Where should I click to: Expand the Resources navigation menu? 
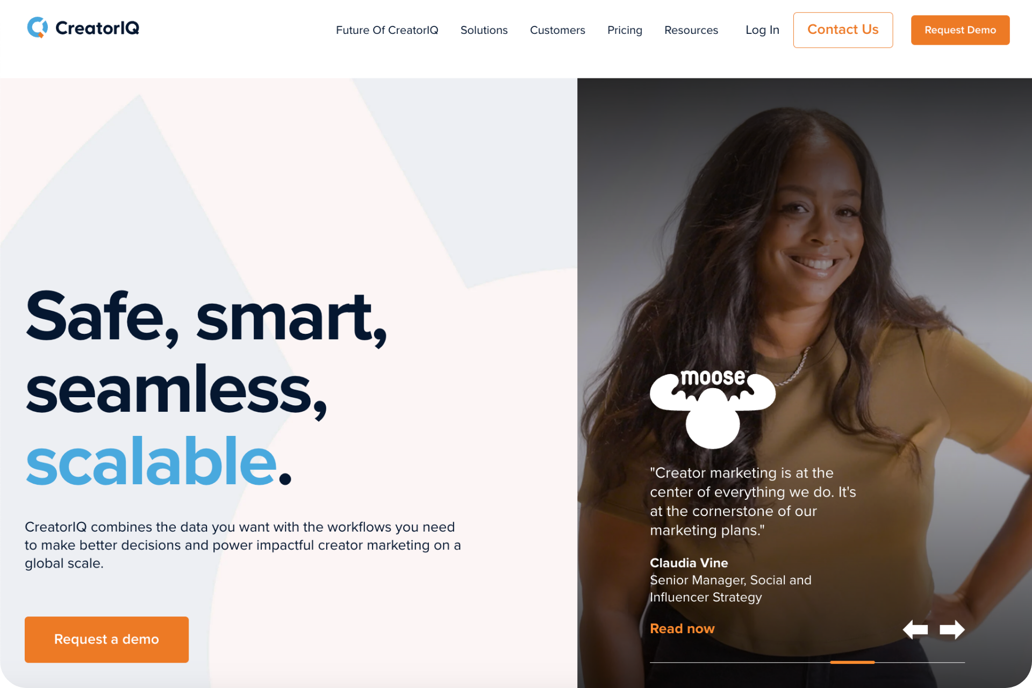(x=691, y=30)
